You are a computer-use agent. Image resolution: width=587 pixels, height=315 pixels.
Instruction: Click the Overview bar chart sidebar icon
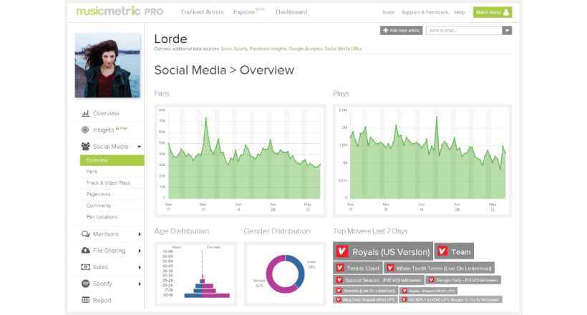86,113
